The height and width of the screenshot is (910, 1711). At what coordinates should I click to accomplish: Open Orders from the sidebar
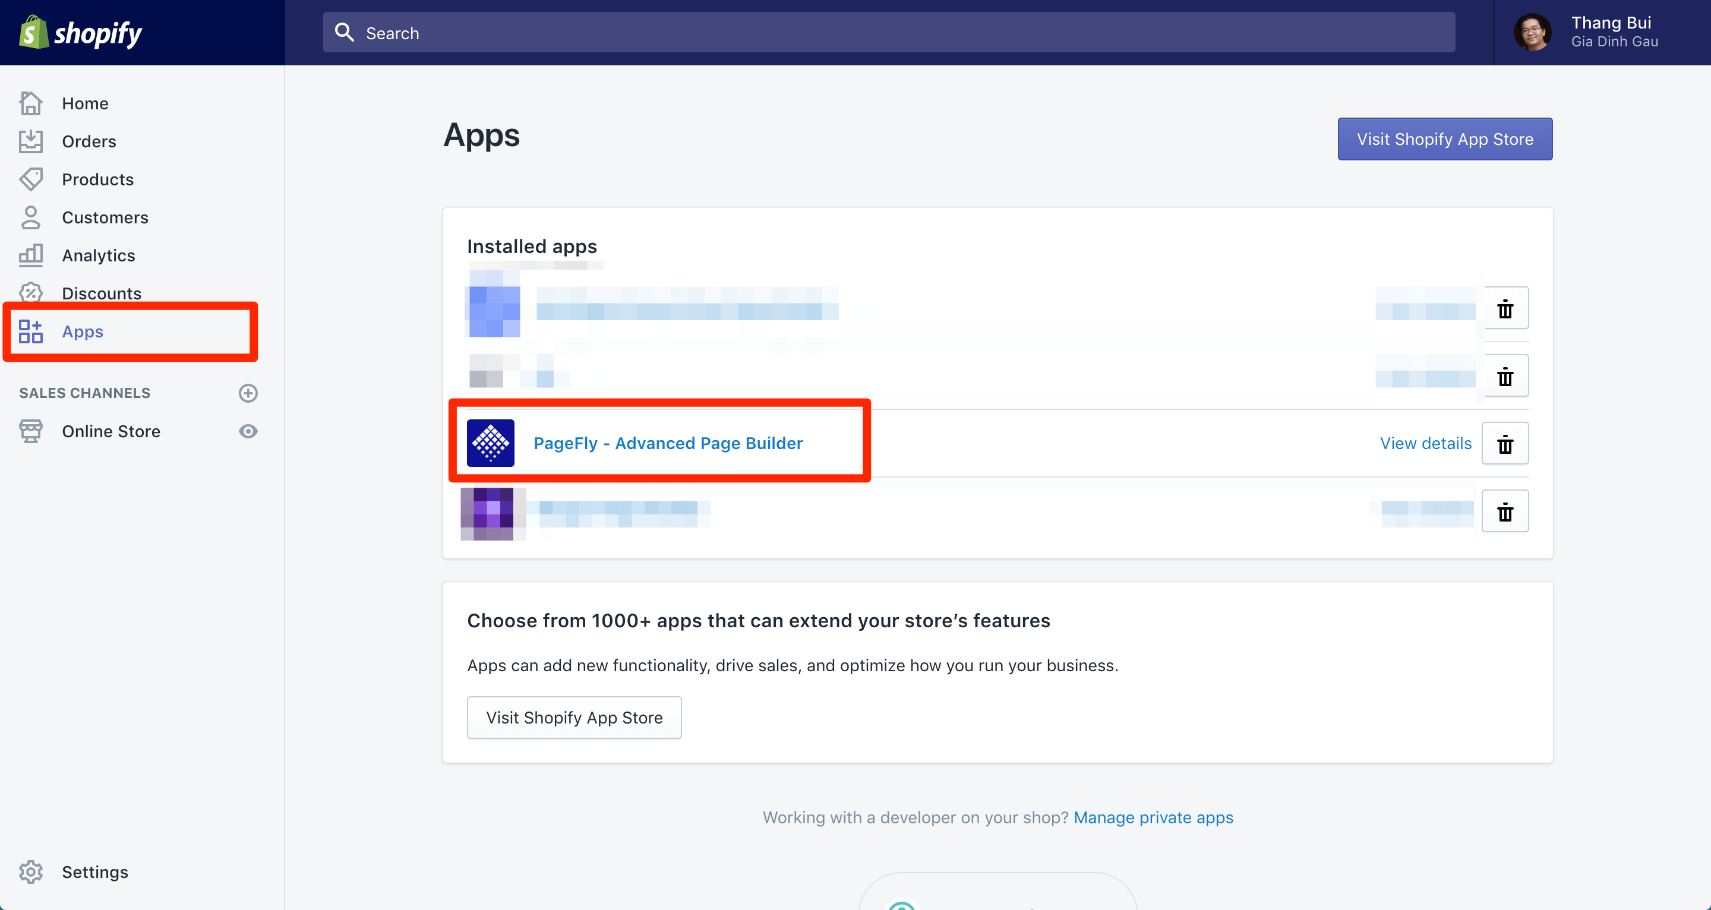coord(89,141)
